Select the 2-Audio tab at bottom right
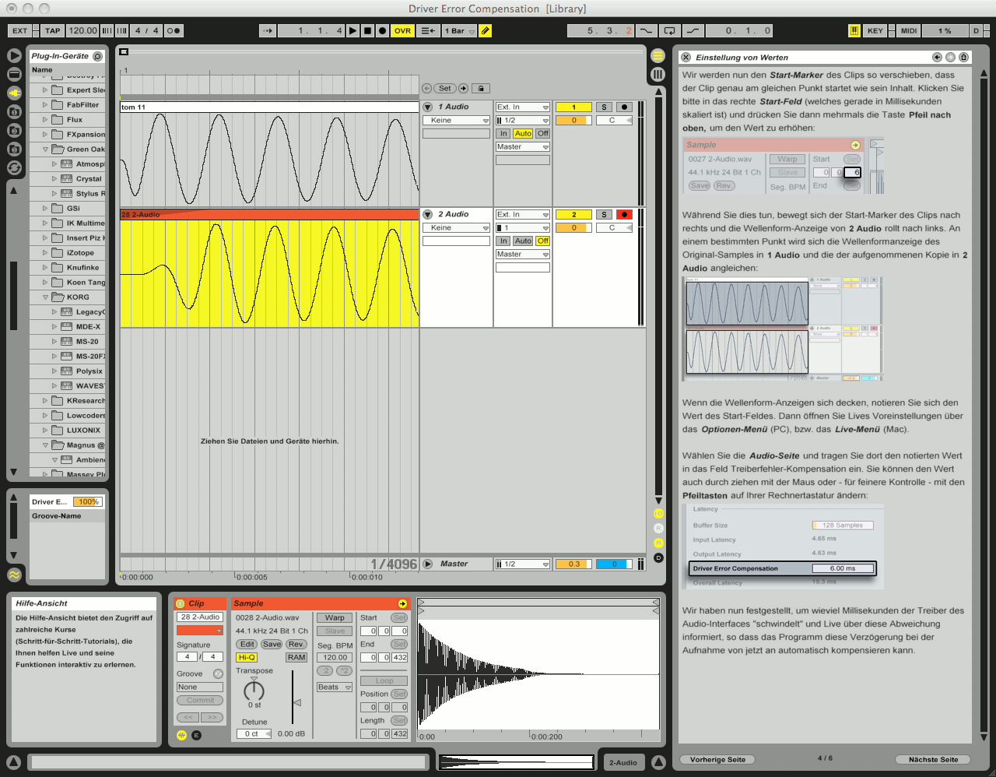The image size is (996, 777). [x=622, y=762]
